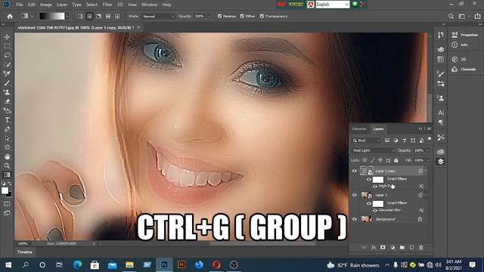Open Microsoft Edge from the taskbar

coord(77,264)
